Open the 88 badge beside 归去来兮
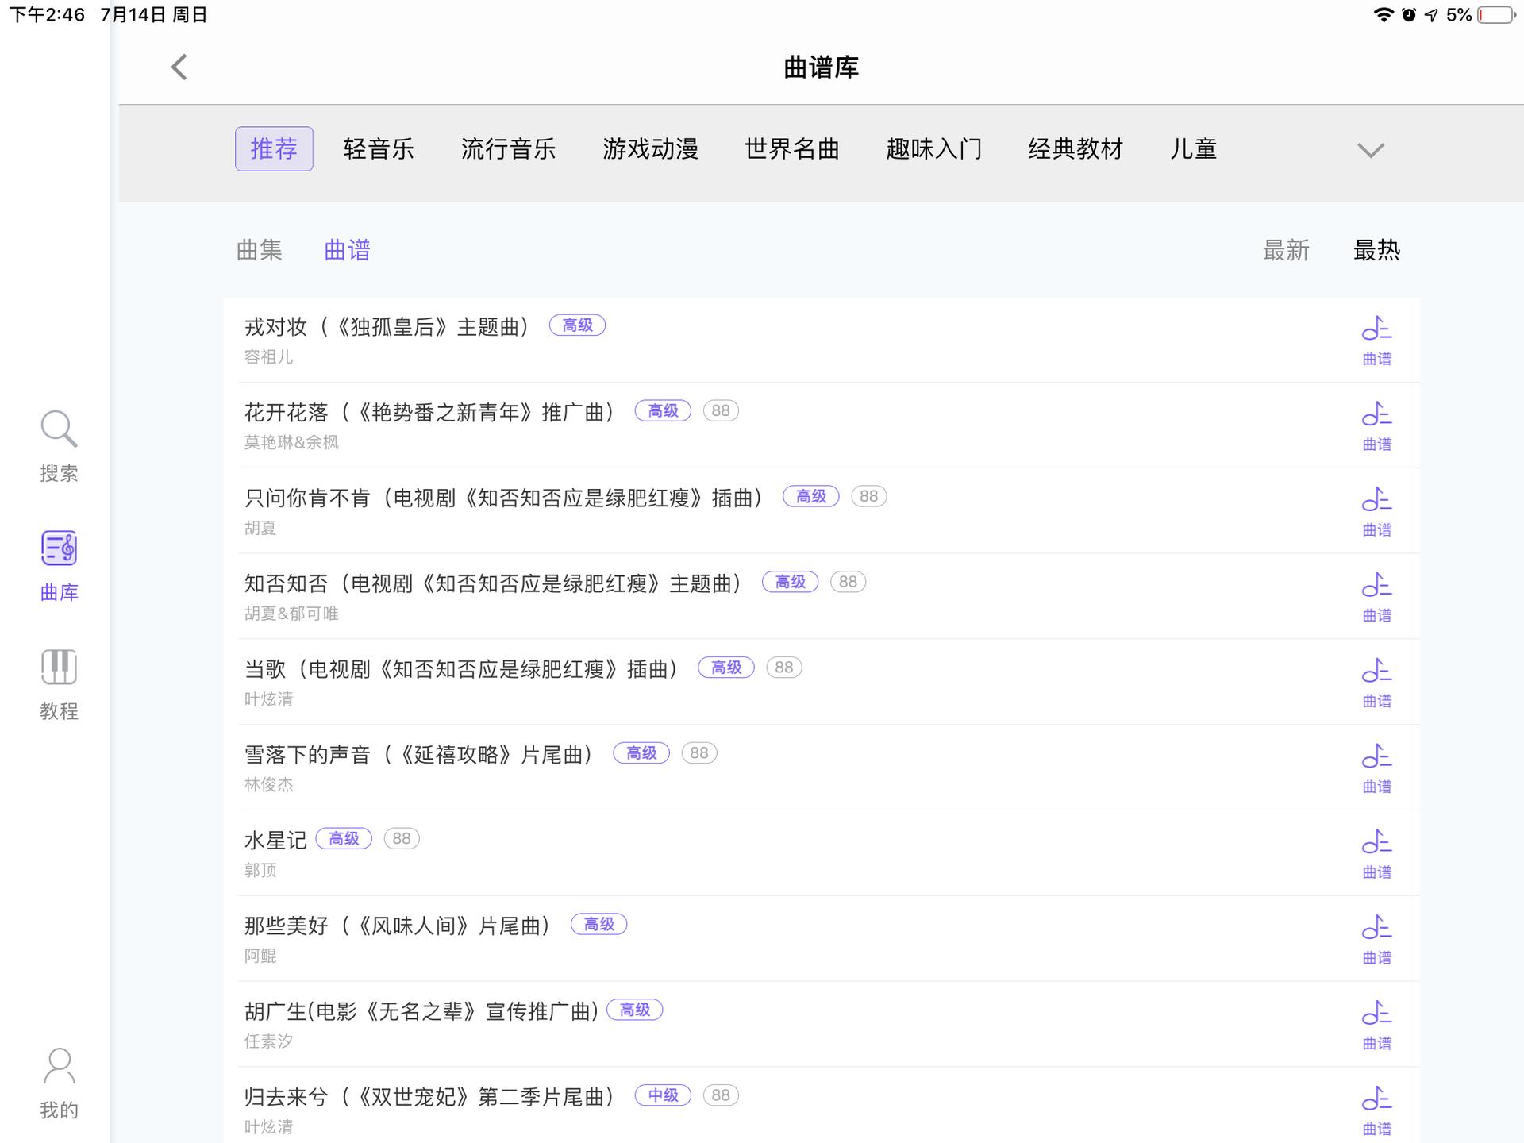Image resolution: width=1524 pixels, height=1143 pixels. (x=720, y=1095)
